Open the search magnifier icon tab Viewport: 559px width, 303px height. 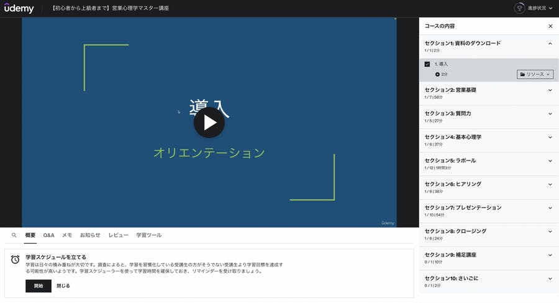[x=14, y=235]
